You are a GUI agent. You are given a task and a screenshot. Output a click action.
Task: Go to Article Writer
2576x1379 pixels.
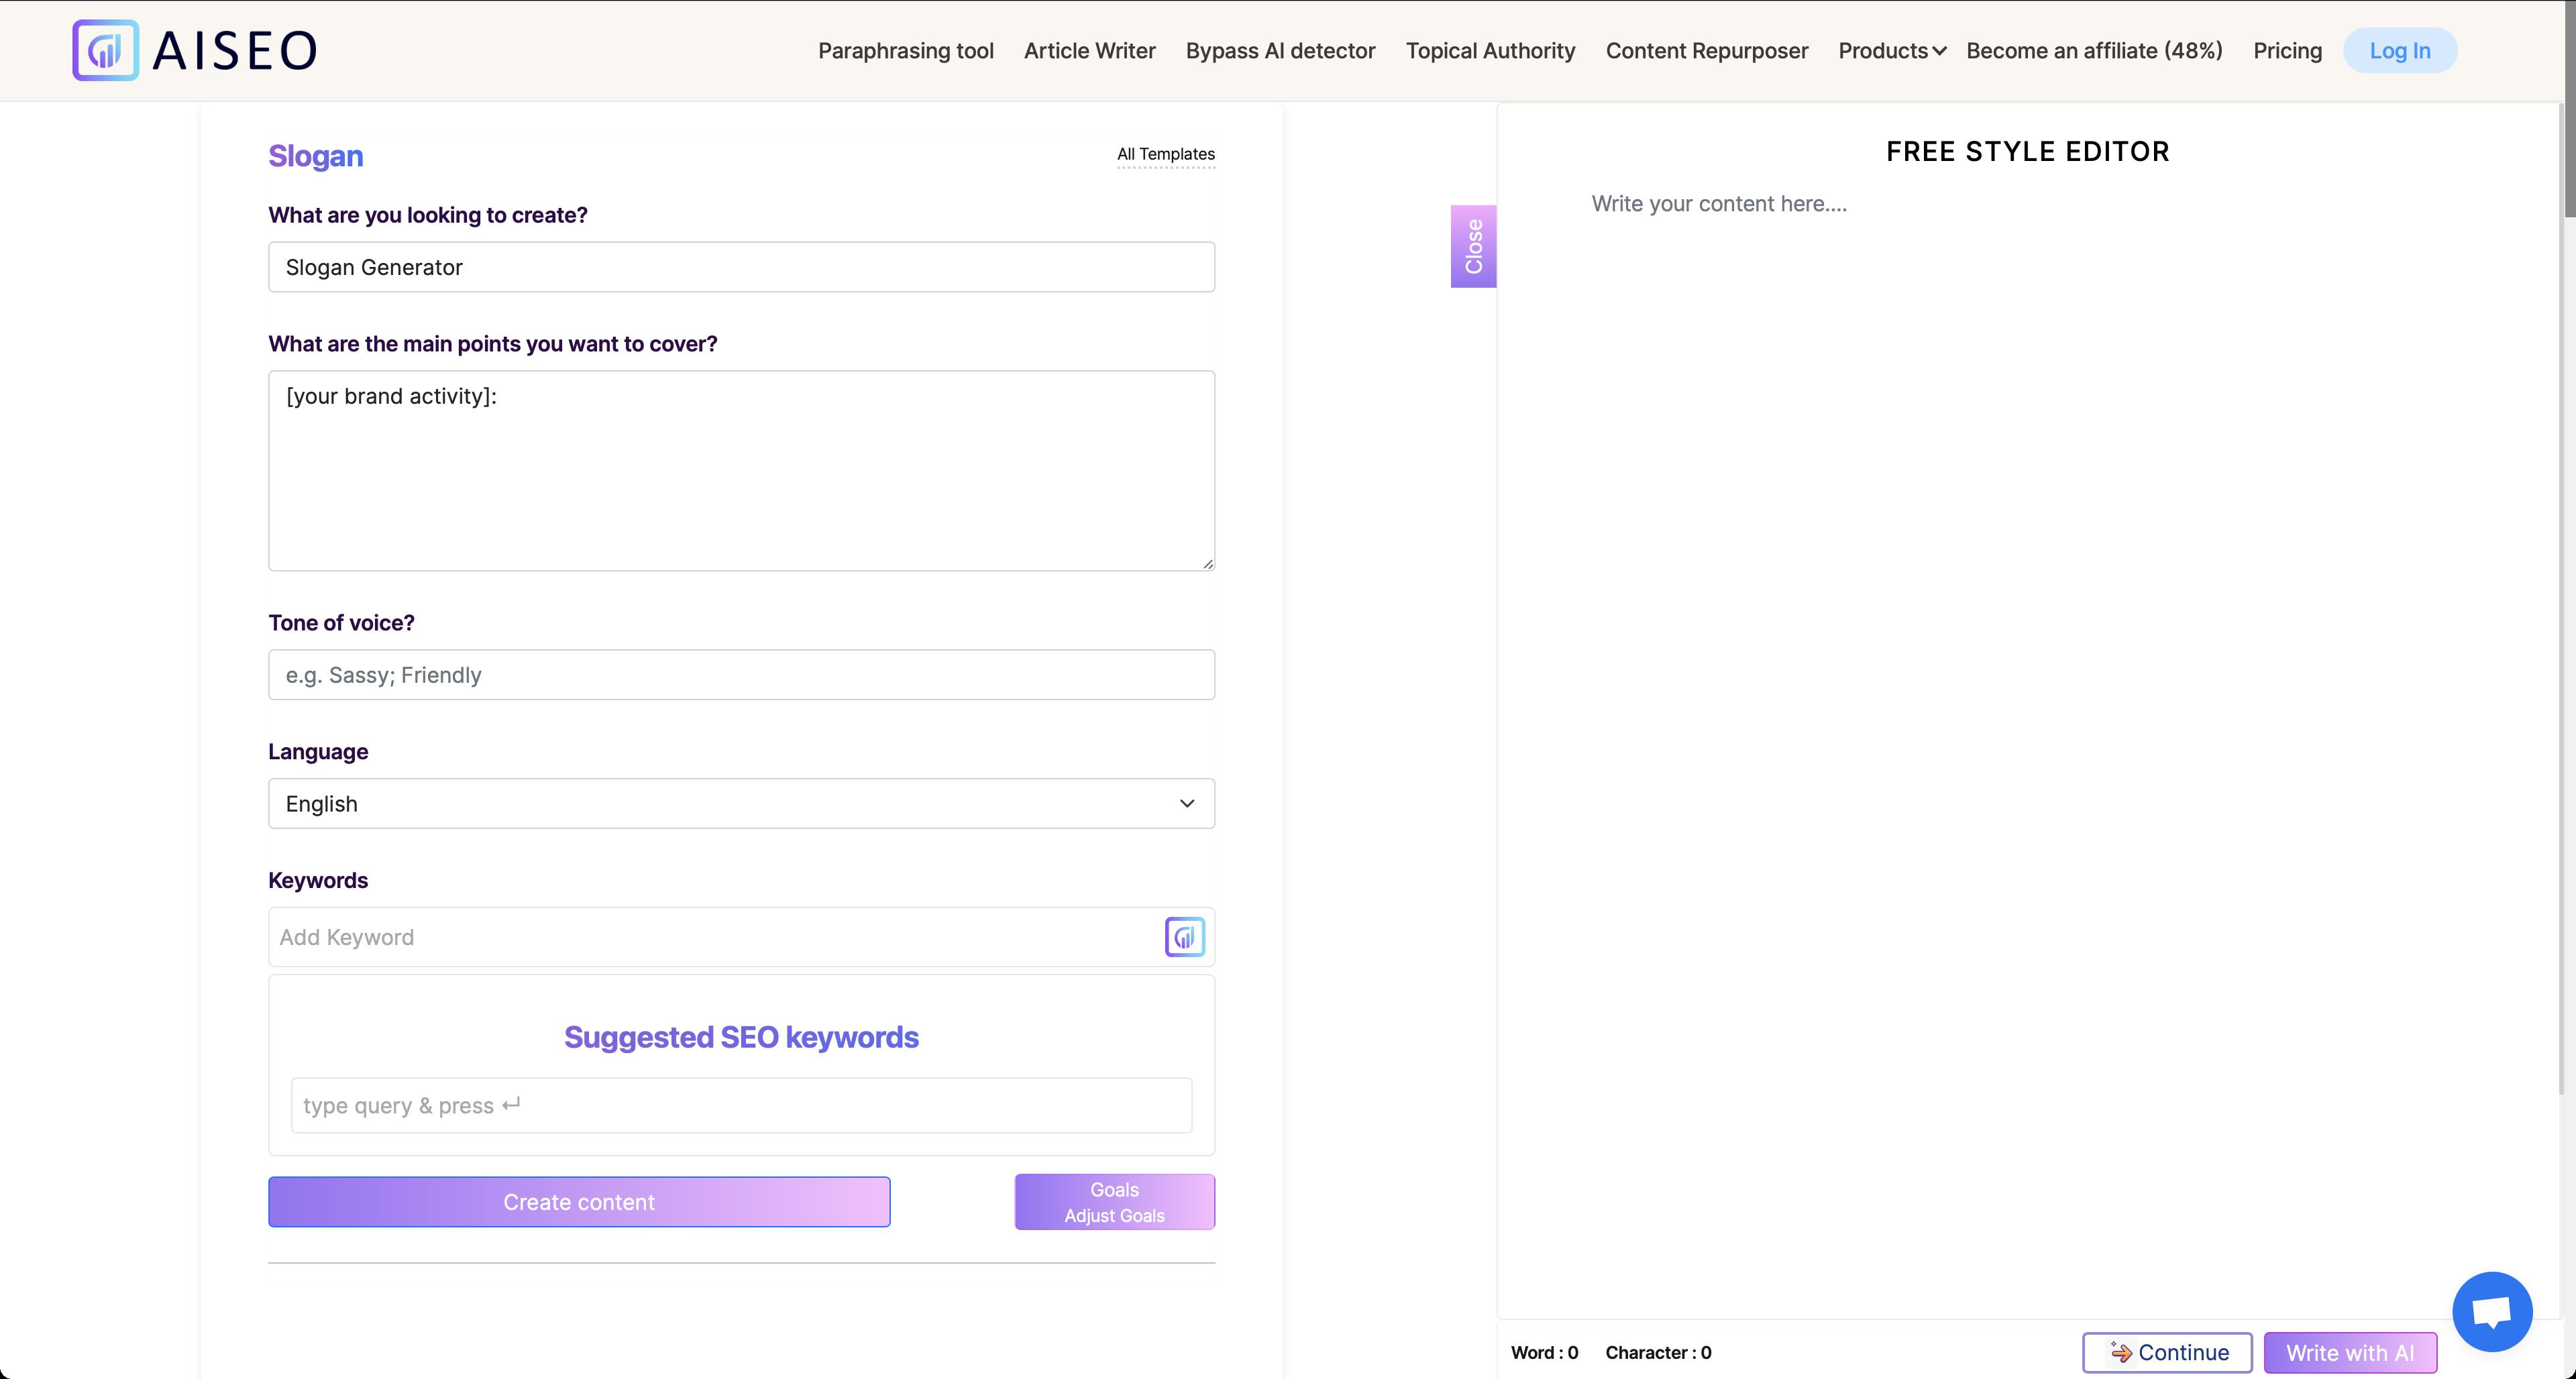[1089, 51]
